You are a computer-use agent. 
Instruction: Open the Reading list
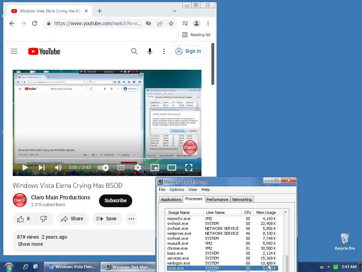point(197,35)
